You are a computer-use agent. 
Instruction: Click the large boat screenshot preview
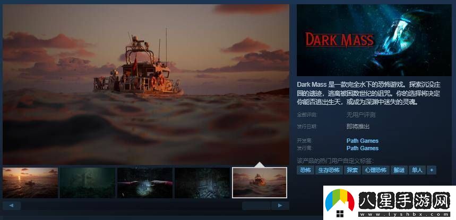[x=145, y=85]
